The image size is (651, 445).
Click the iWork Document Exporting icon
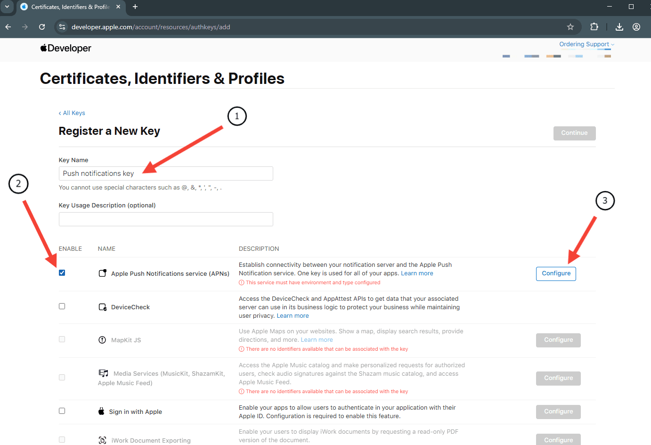point(102,440)
